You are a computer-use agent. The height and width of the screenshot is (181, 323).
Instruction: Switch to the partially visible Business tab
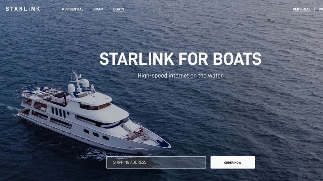(321, 9)
